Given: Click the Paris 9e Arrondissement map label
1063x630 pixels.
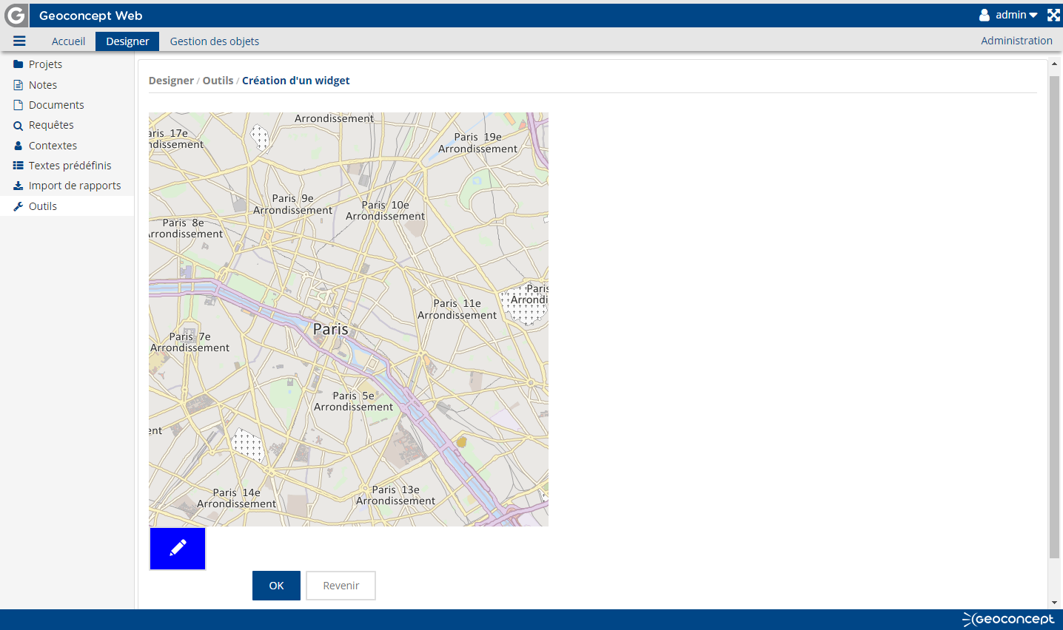Looking at the screenshot, I should 293,204.
